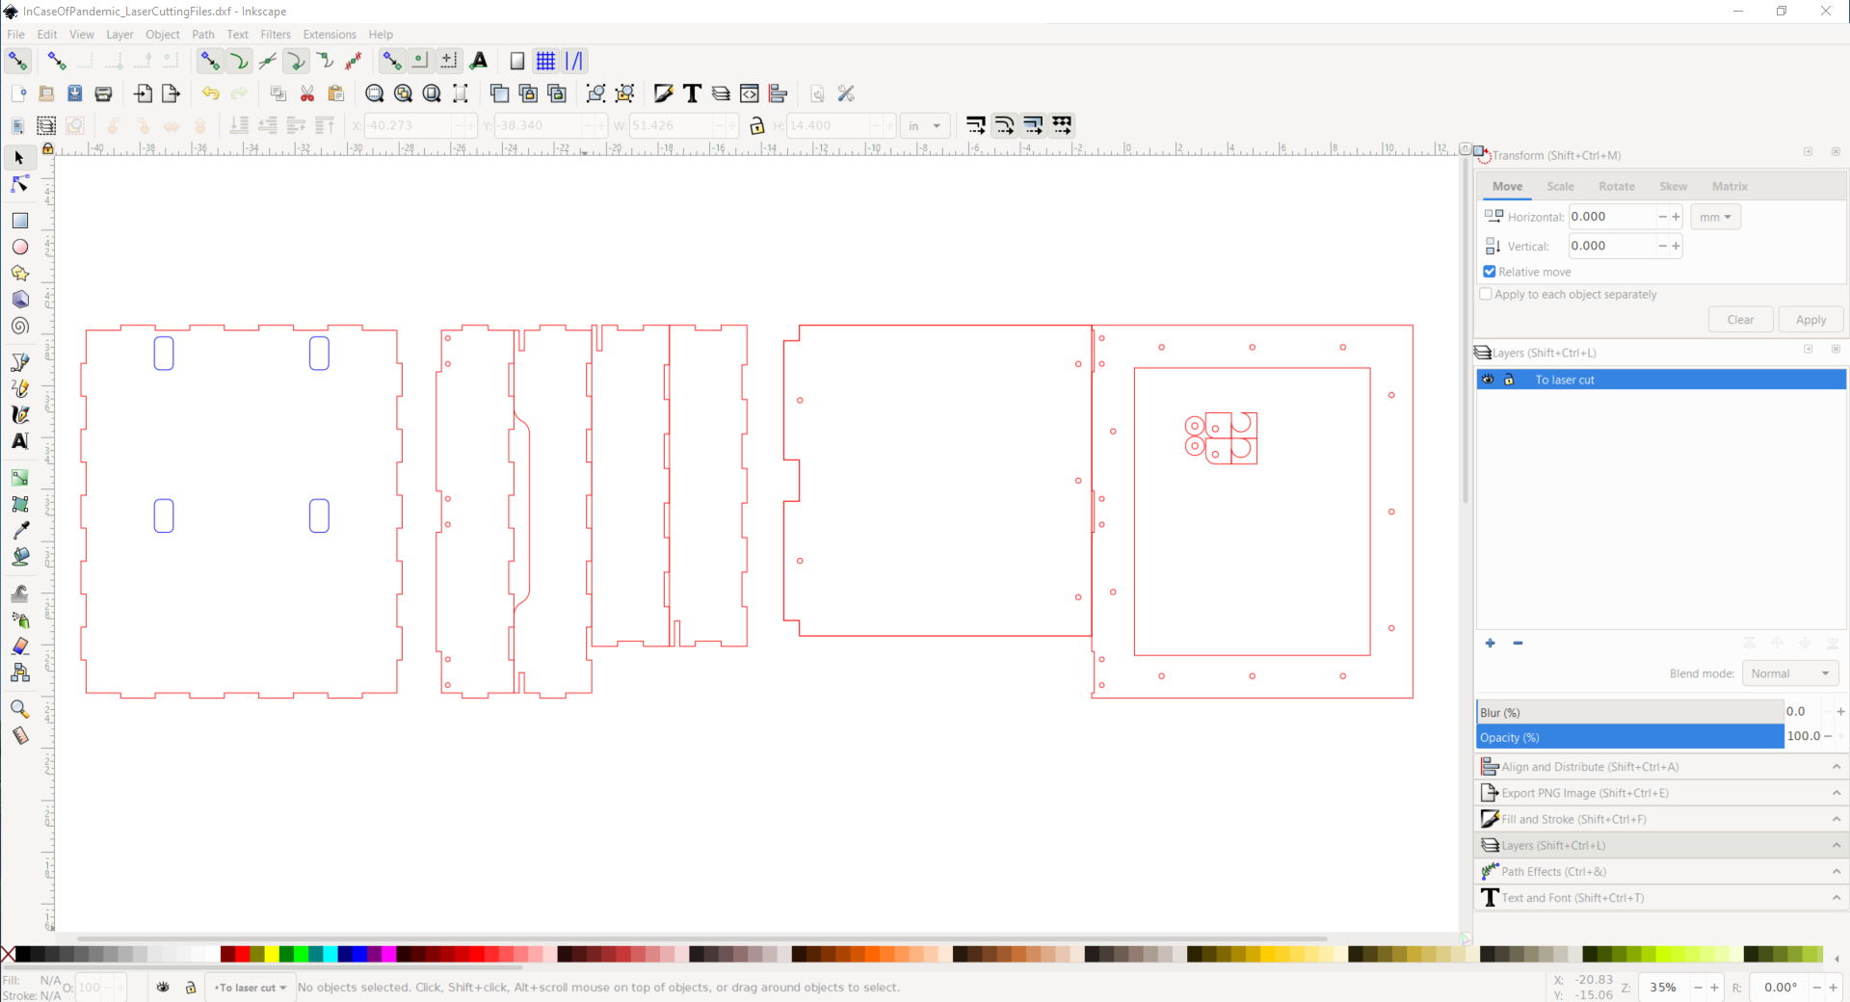Hide the To laser cut layer

(x=1489, y=379)
